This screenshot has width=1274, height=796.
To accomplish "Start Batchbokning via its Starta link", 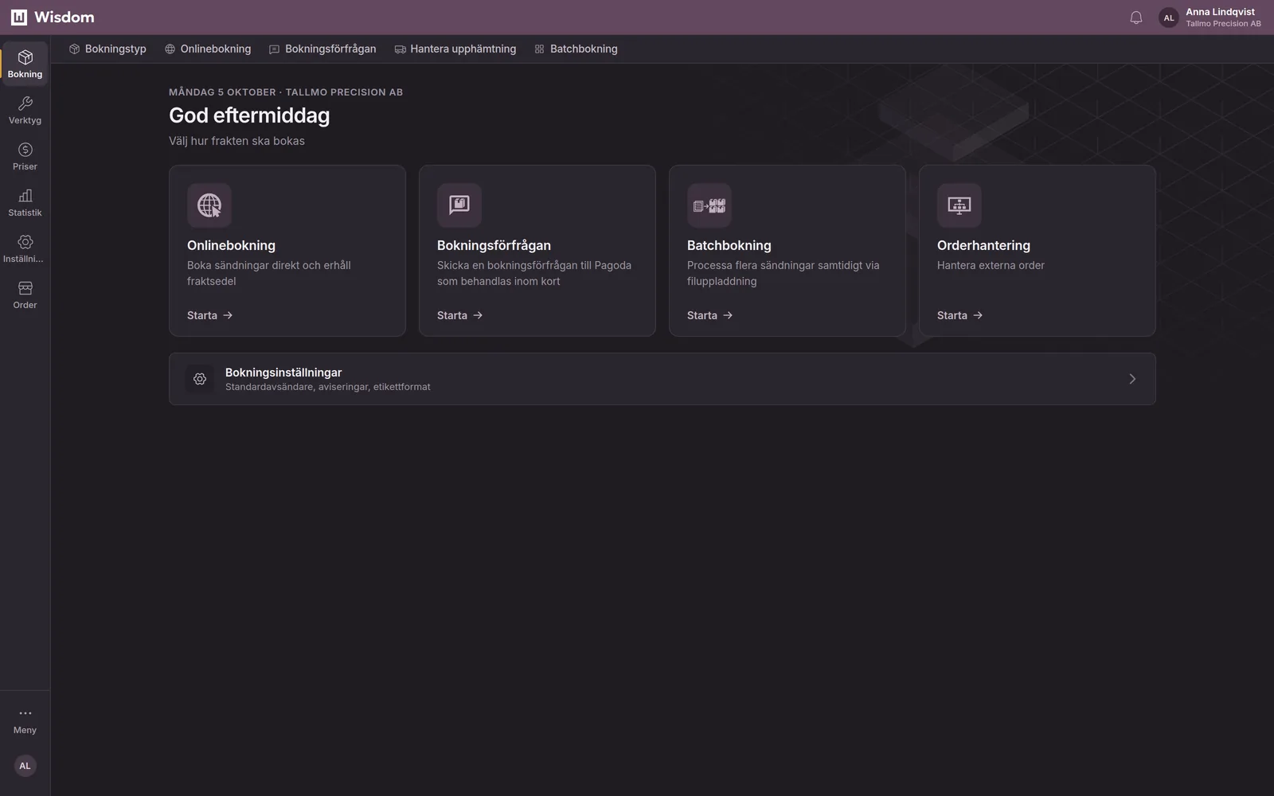I will pyautogui.click(x=710, y=315).
